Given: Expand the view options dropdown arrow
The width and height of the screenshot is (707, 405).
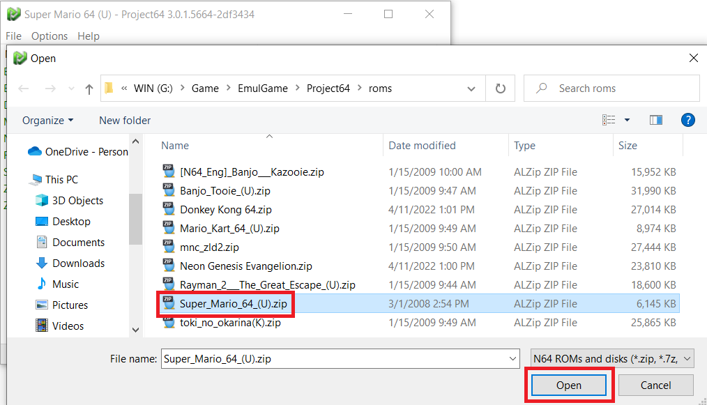Looking at the screenshot, I should point(627,120).
